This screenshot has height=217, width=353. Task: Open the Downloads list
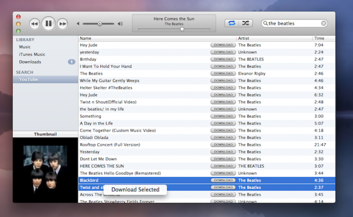click(30, 62)
